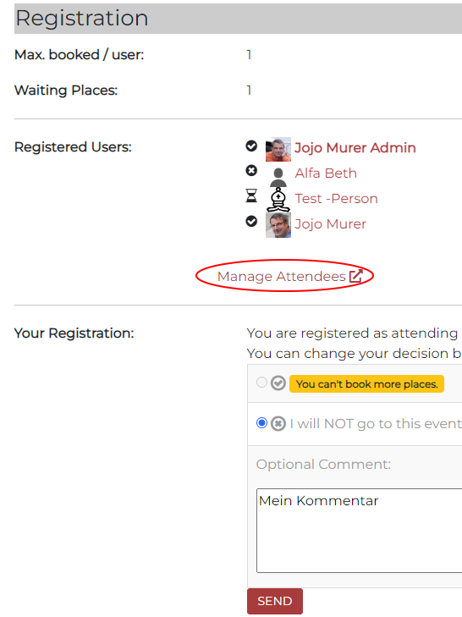The height and width of the screenshot is (617, 462).
Task: Click the checkmark status icon beside Jojo Murer Admin
Action: 251,146
